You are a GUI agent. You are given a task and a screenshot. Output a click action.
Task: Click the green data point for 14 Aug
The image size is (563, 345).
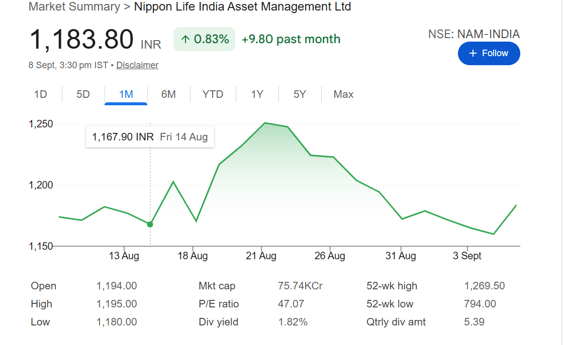click(150, 224)
